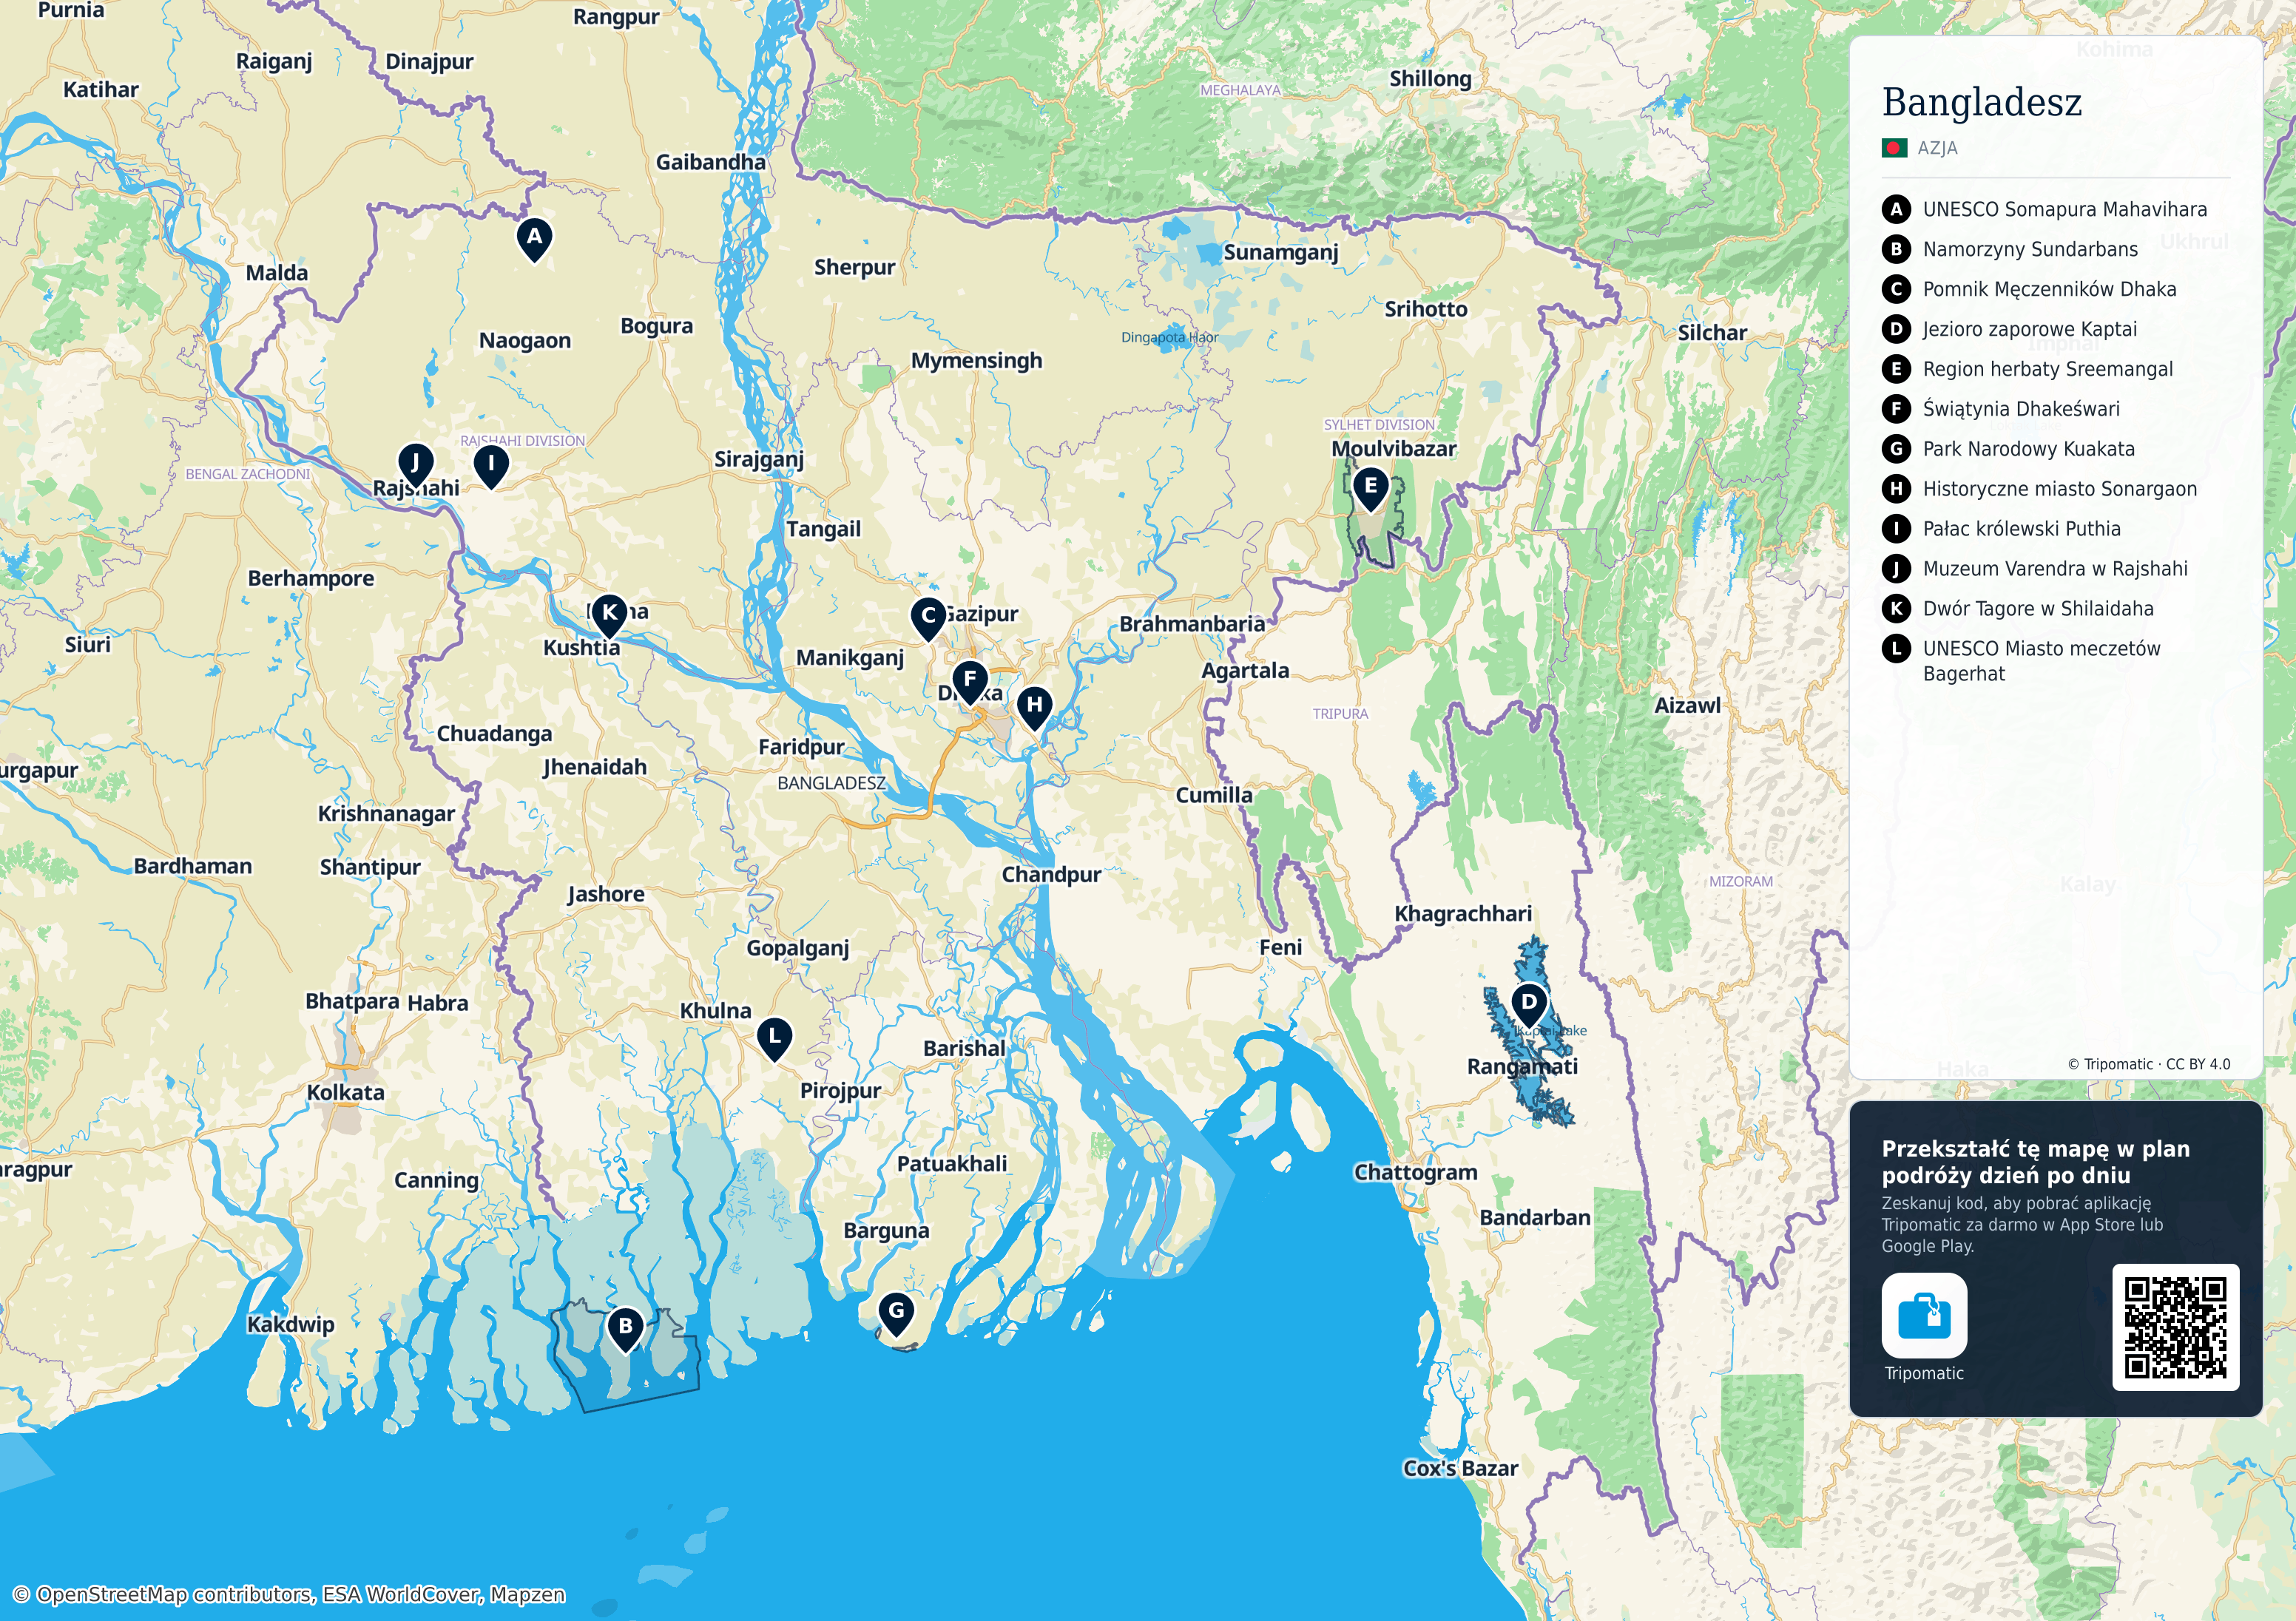Screen dimensions: 2296x1621
Task: Click map pin F over Dhaka
Action: (969, 682)
